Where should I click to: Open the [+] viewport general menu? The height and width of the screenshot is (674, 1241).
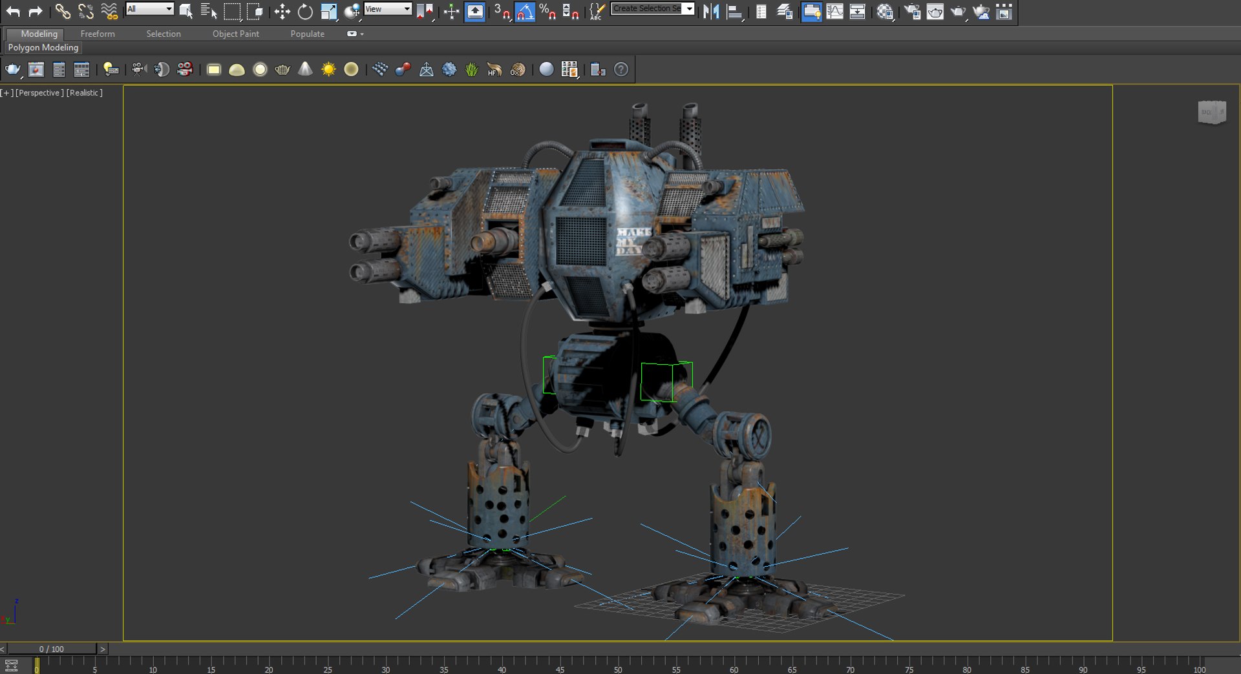(7, 93)
